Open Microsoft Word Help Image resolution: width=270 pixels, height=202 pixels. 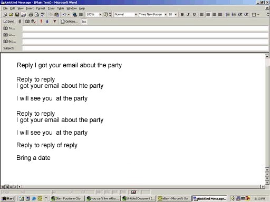point(105,15)
